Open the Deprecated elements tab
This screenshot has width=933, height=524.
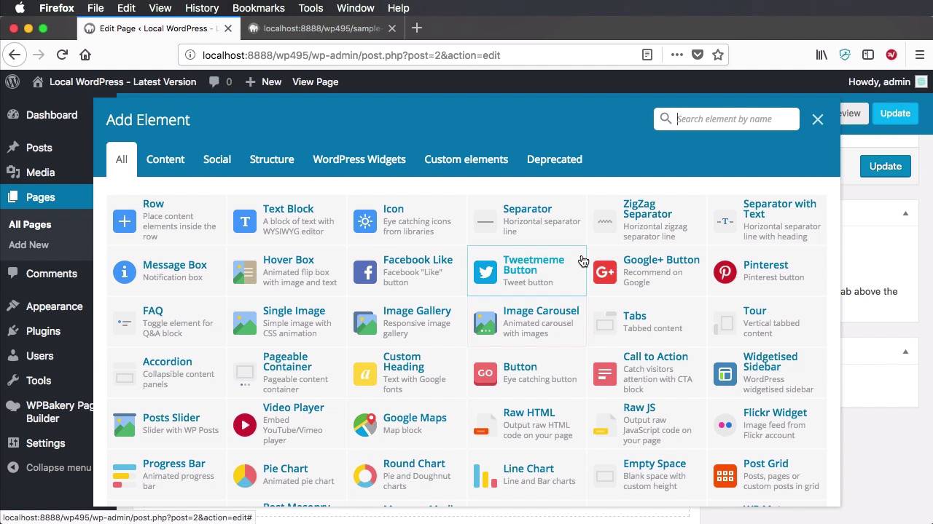point(555,159)
